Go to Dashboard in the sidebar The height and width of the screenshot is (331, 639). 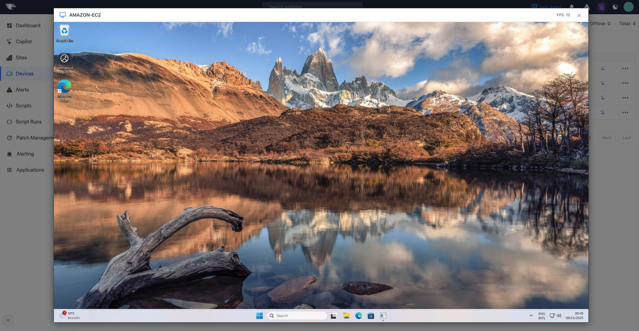tap(28, 26)
